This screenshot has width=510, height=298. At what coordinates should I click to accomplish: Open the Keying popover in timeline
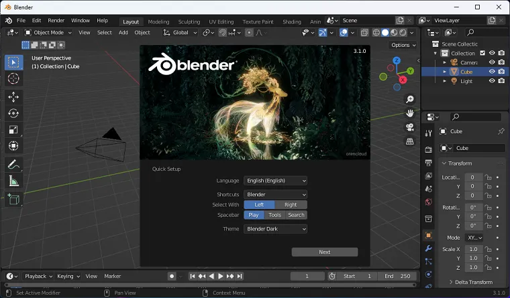coord(68,277)
